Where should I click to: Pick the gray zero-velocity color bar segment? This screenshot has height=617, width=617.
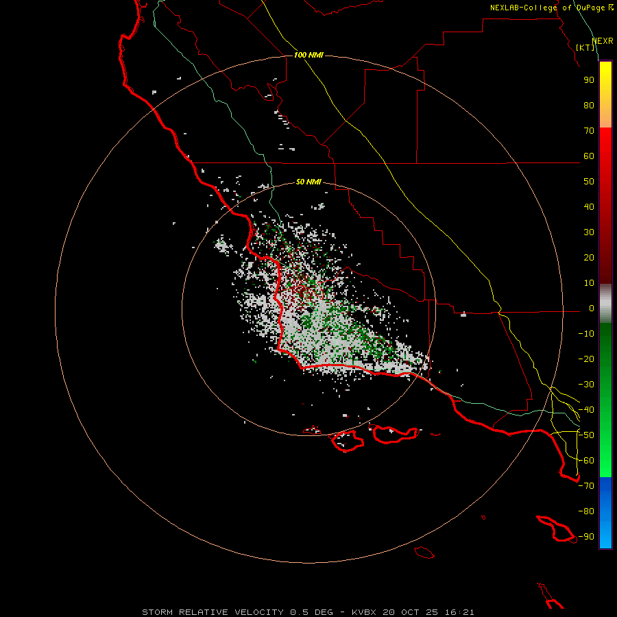[605, 303]
